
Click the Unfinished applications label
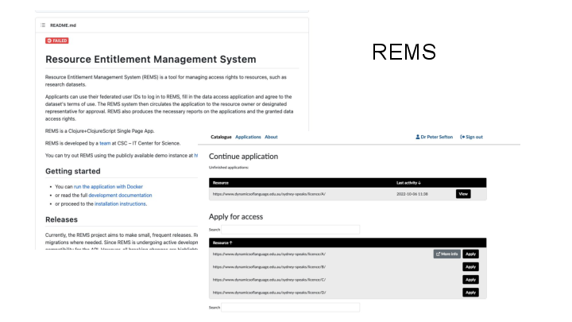pyautogui.click(x=228, y=168)
